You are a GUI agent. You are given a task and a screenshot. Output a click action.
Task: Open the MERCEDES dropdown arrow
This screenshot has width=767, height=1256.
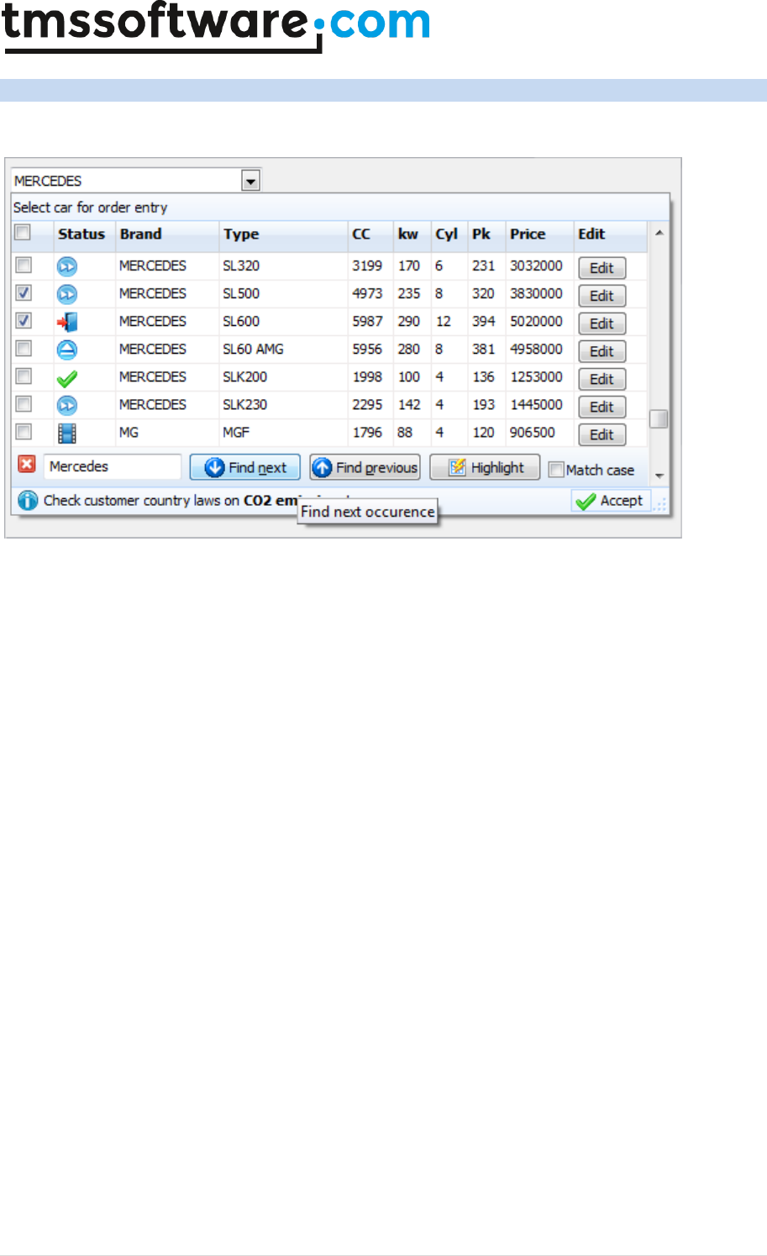point(250,181)
